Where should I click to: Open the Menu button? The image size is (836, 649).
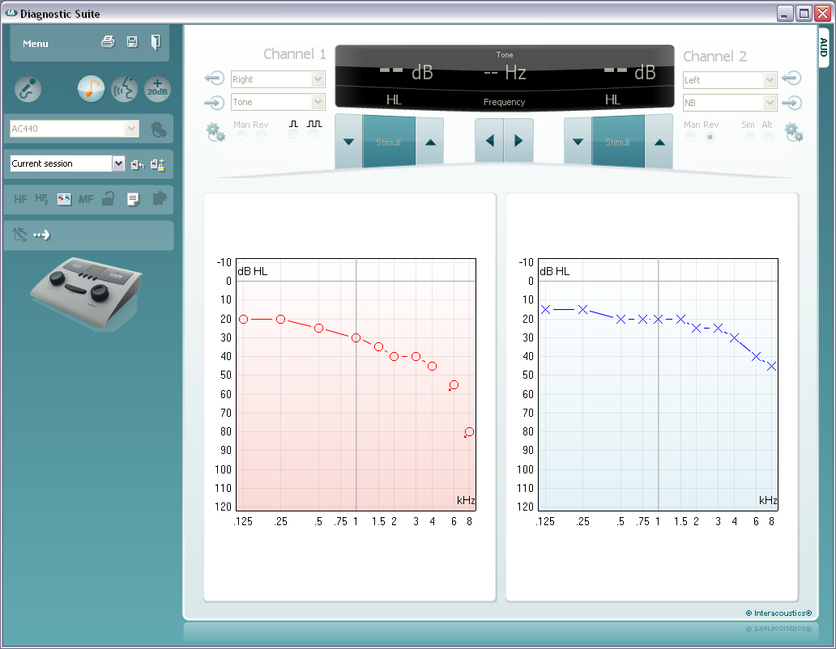tap(35, 44)
